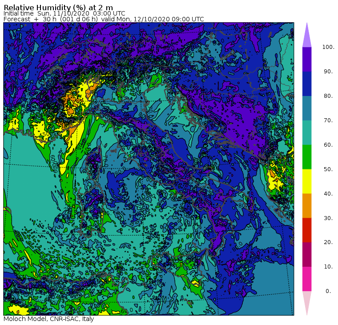Click the 10-20% maroon legend swatch

click(307, 254)
